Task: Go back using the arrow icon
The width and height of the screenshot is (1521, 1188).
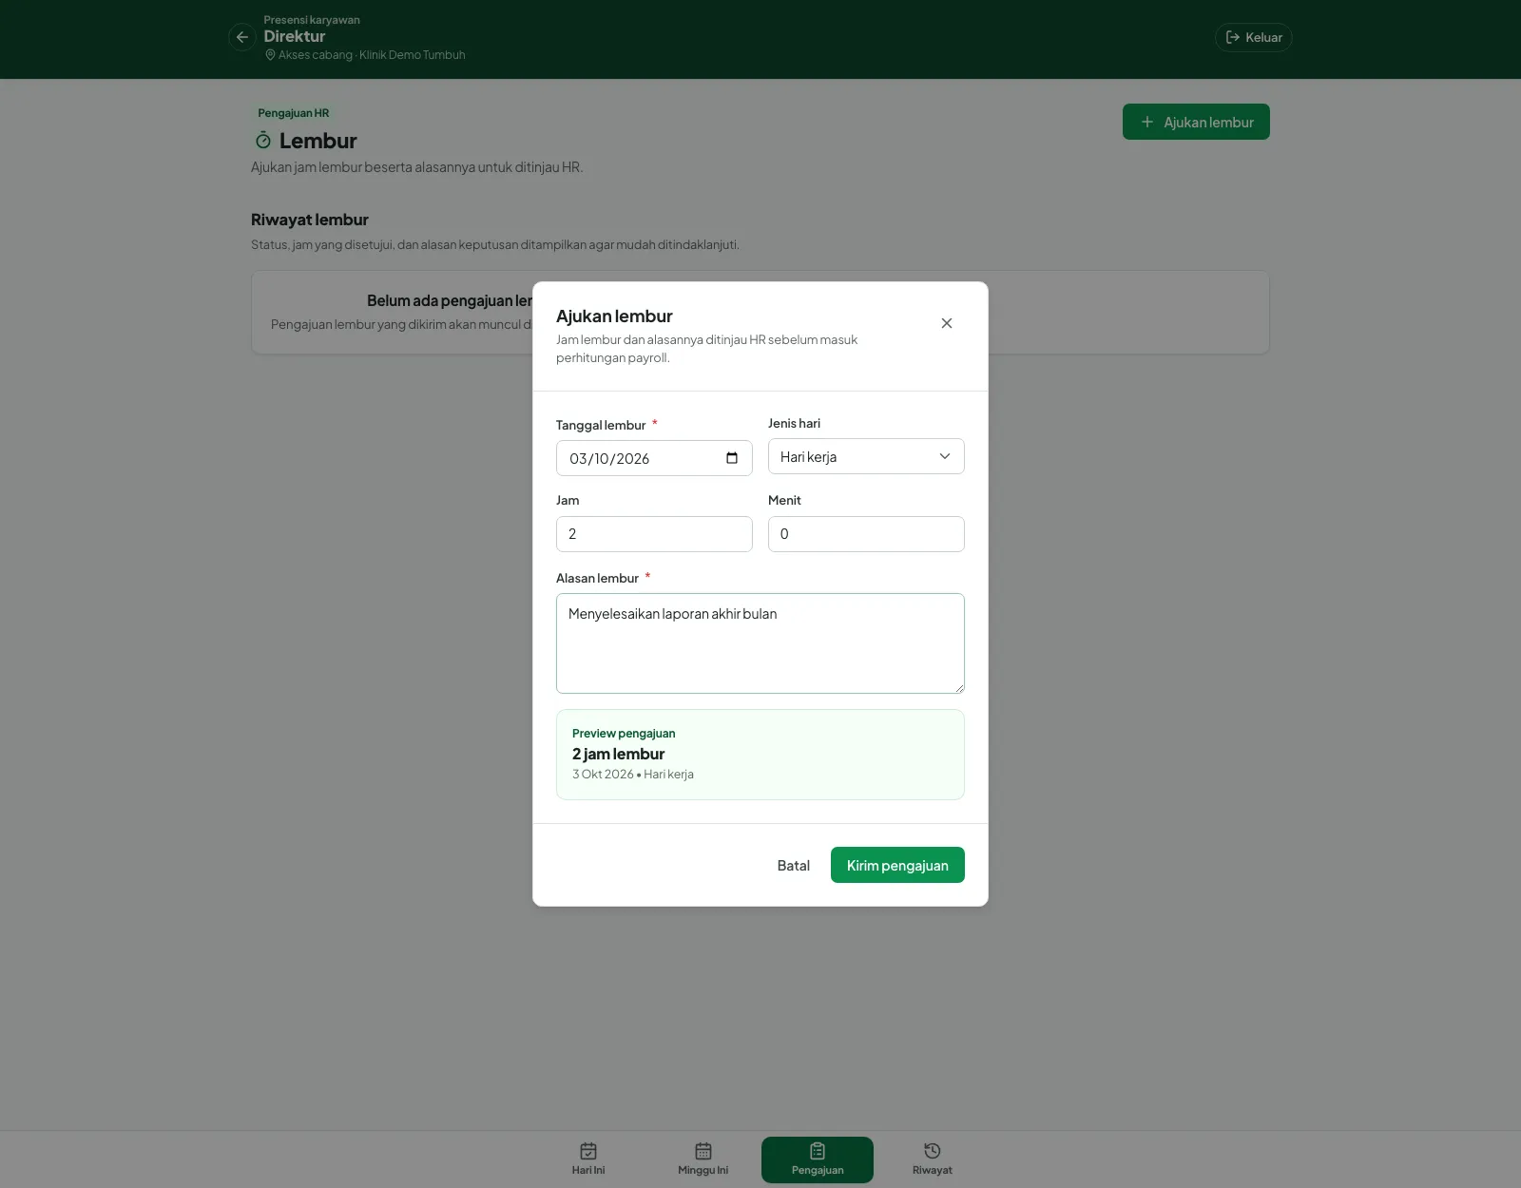Action: [242, 37]
